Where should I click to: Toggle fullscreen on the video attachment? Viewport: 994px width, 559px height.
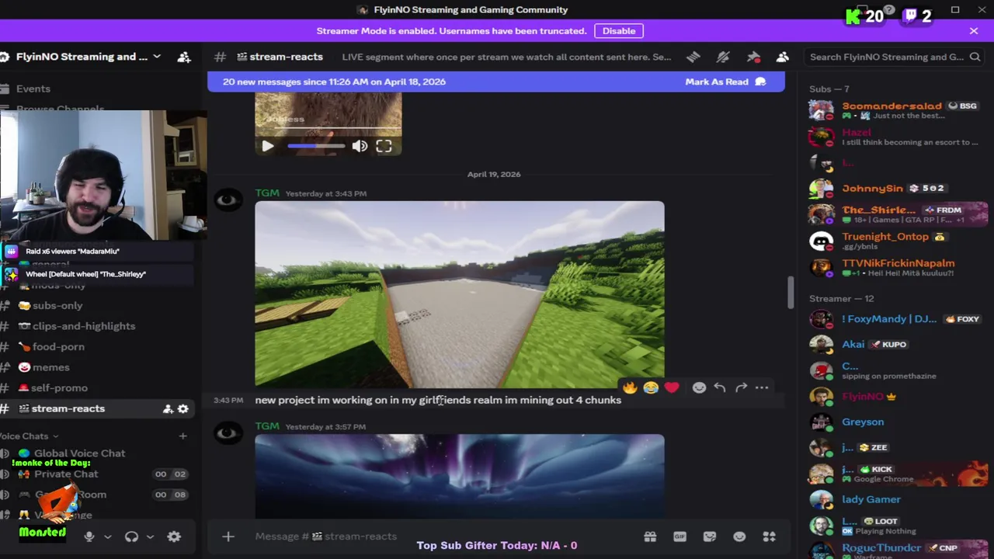384,146
